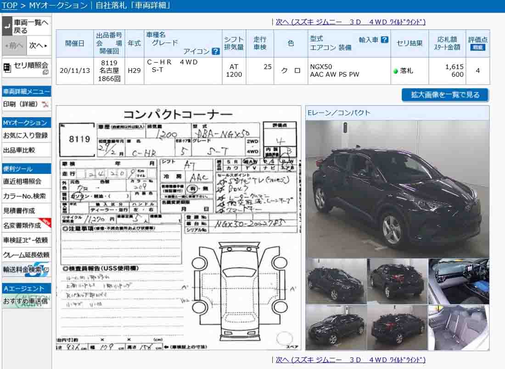This screenshot has width=505, height=369.
Task: Open カラーNo.検索 menu item
Action: pos(24,196)
